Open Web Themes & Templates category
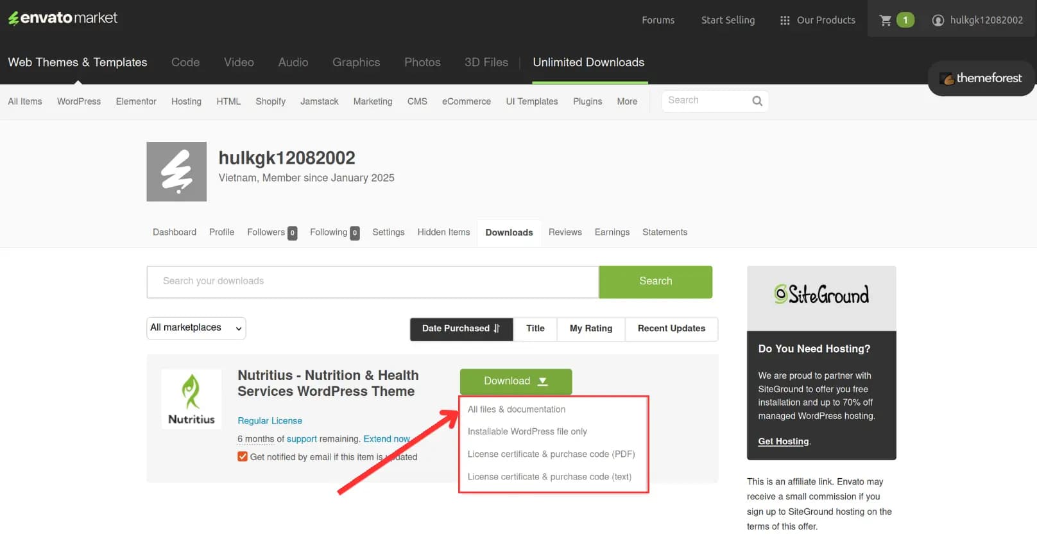 pos(78,62)
